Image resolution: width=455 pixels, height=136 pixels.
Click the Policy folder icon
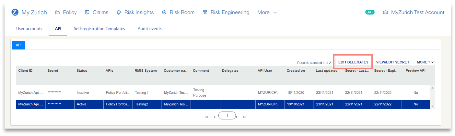[x=57, y=13]
